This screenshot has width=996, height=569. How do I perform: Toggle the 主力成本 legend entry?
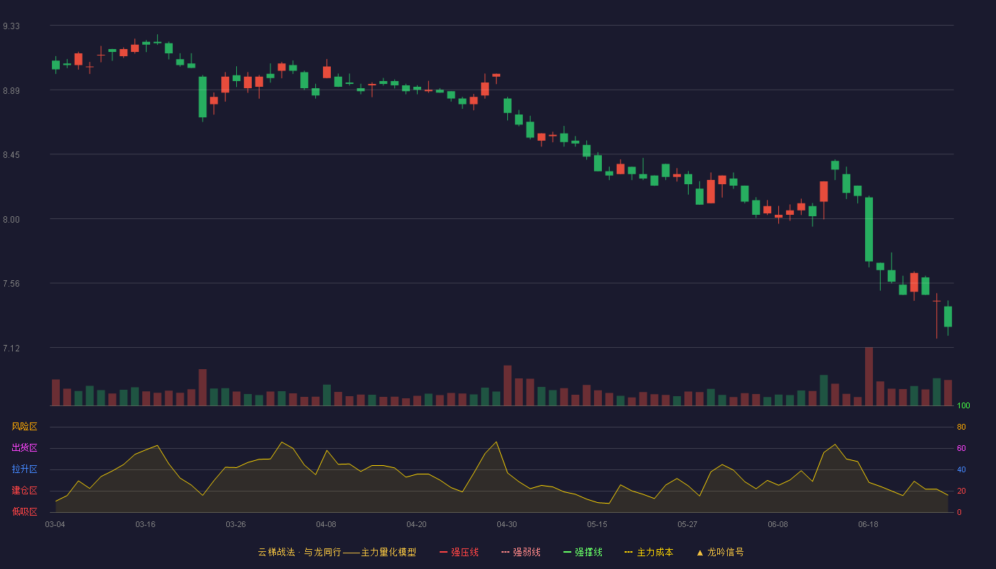(x=649, y=552)
